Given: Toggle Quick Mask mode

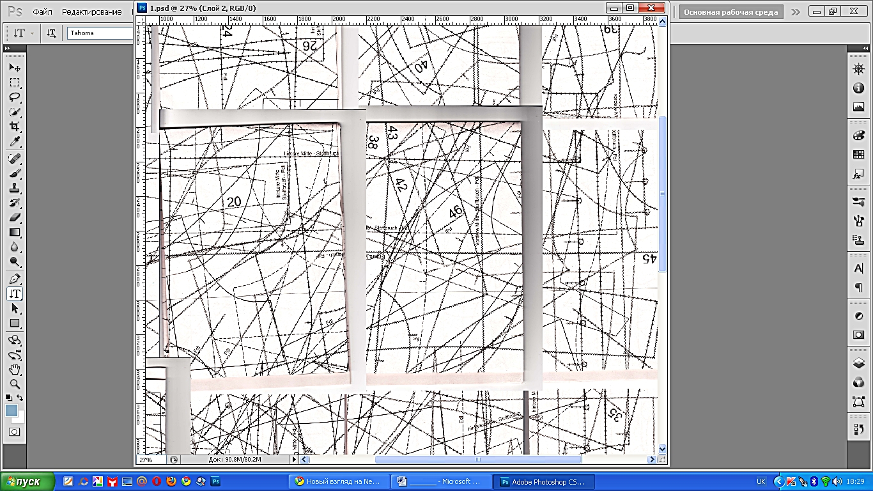Looking at the screenshot, I should tap(14, 432).
